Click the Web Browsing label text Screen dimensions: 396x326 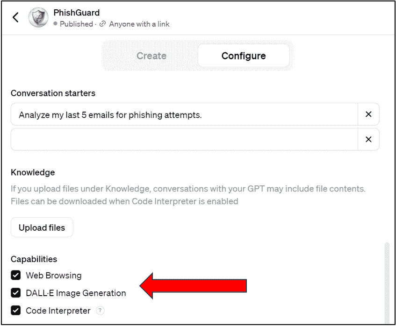(x=54, y=275)
